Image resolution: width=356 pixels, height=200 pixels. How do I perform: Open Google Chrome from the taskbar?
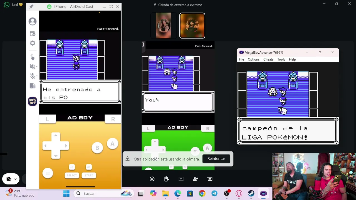(202, 194)
